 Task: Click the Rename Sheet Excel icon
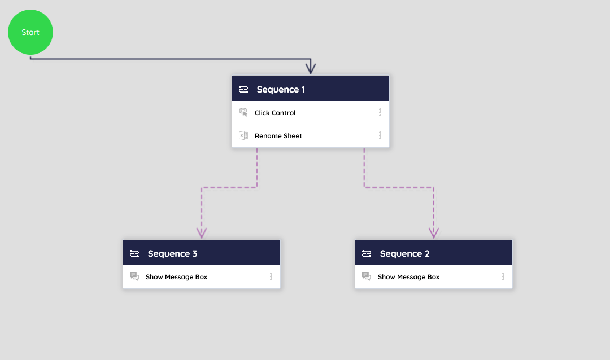243,135
